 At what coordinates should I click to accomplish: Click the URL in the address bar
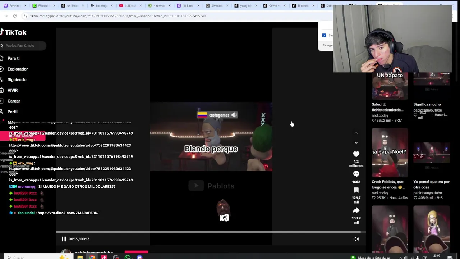118,16
